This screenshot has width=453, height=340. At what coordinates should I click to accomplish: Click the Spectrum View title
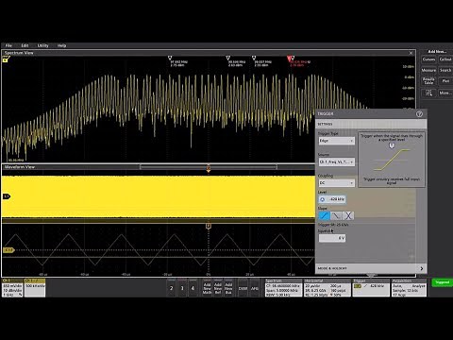(19, 53)
